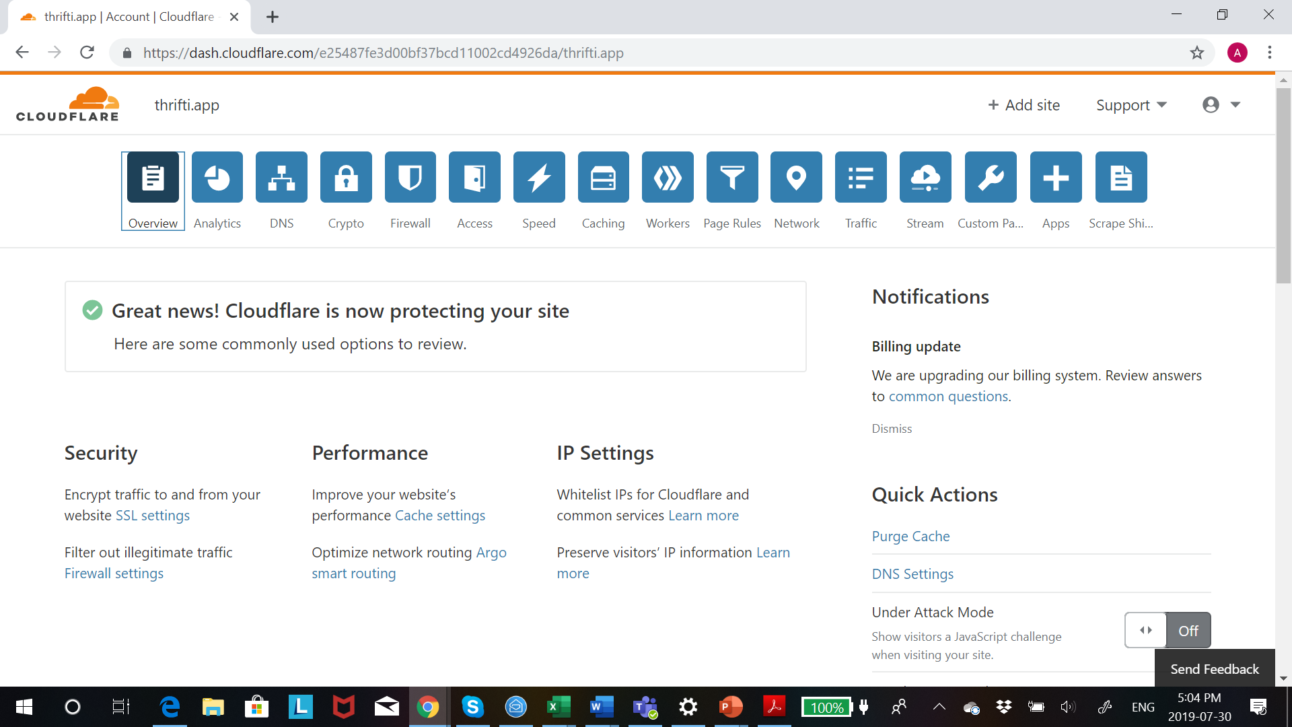This screenshot has height=727, width=1292.
Task: Open Argo smart routing link
Action: click(409, 563)
